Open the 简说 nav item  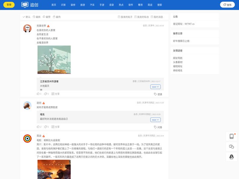point(150,5)
